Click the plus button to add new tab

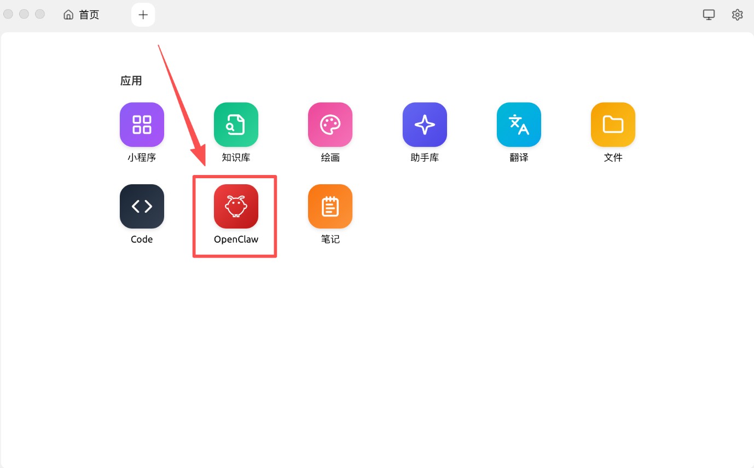point(142,14)
